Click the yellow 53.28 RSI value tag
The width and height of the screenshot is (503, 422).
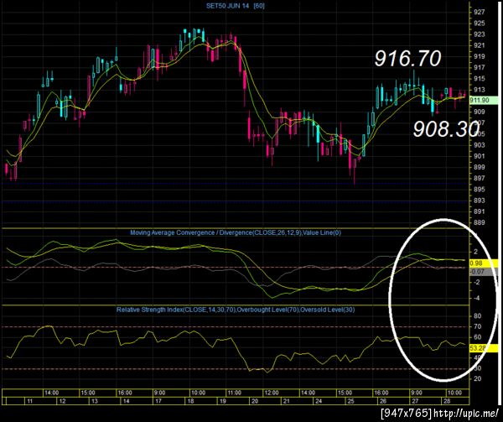(484, 348)
